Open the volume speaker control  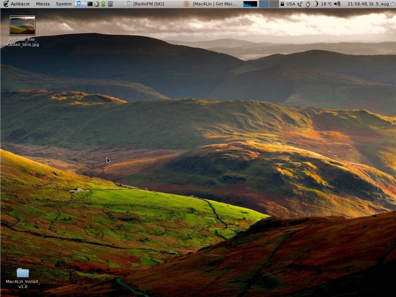[x=337, y=4]
